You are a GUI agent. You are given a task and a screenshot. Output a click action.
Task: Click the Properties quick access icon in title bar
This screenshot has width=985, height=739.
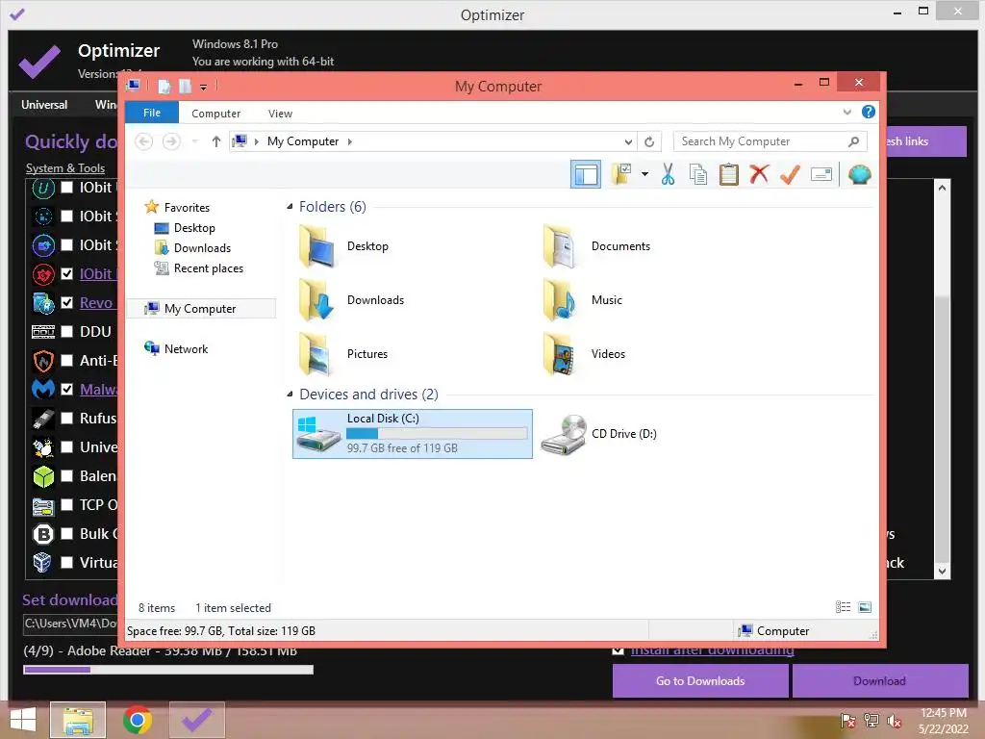[164, 86]
